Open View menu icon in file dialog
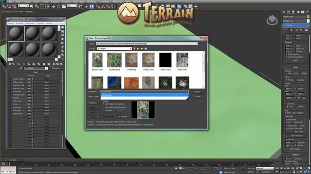This screenshot has height=174, width=311. tap(146, 48)
